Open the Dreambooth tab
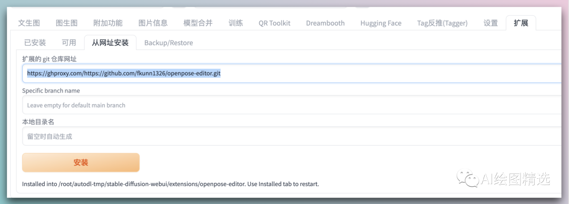The width and height of the screenshot is (569, 204). click(x=325, y=23)
